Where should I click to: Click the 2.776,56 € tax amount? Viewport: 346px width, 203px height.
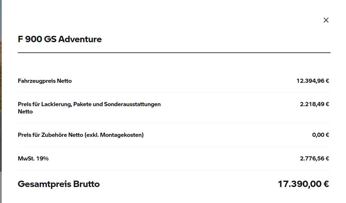pyautogui.click(x=315, y=159)
